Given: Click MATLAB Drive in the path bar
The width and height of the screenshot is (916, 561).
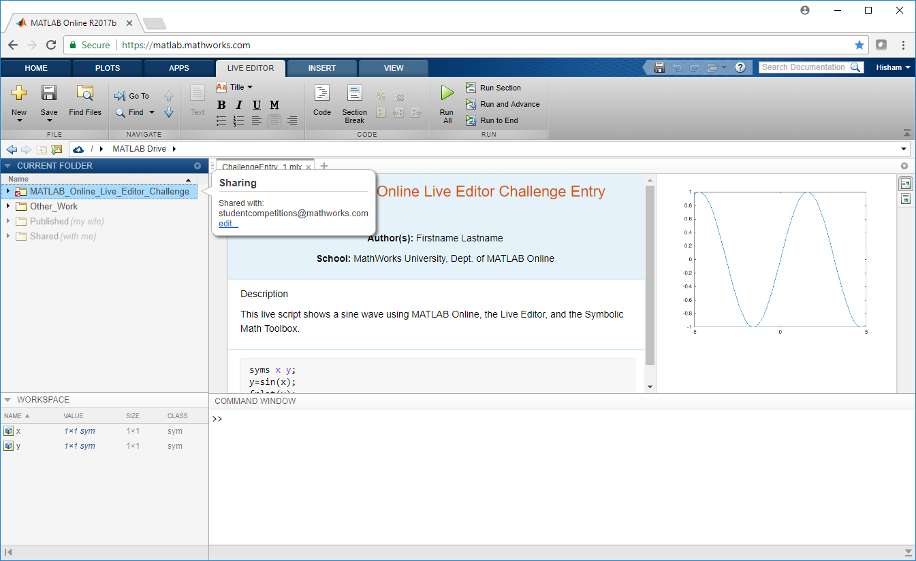Looking at the screenshot, I should pyautogui.click(x=139, y=149).
